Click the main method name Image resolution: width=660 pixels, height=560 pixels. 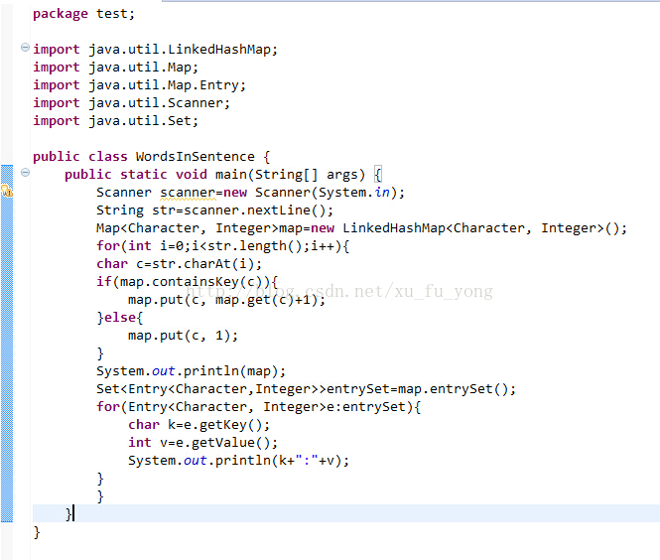(x=231, y=175)
